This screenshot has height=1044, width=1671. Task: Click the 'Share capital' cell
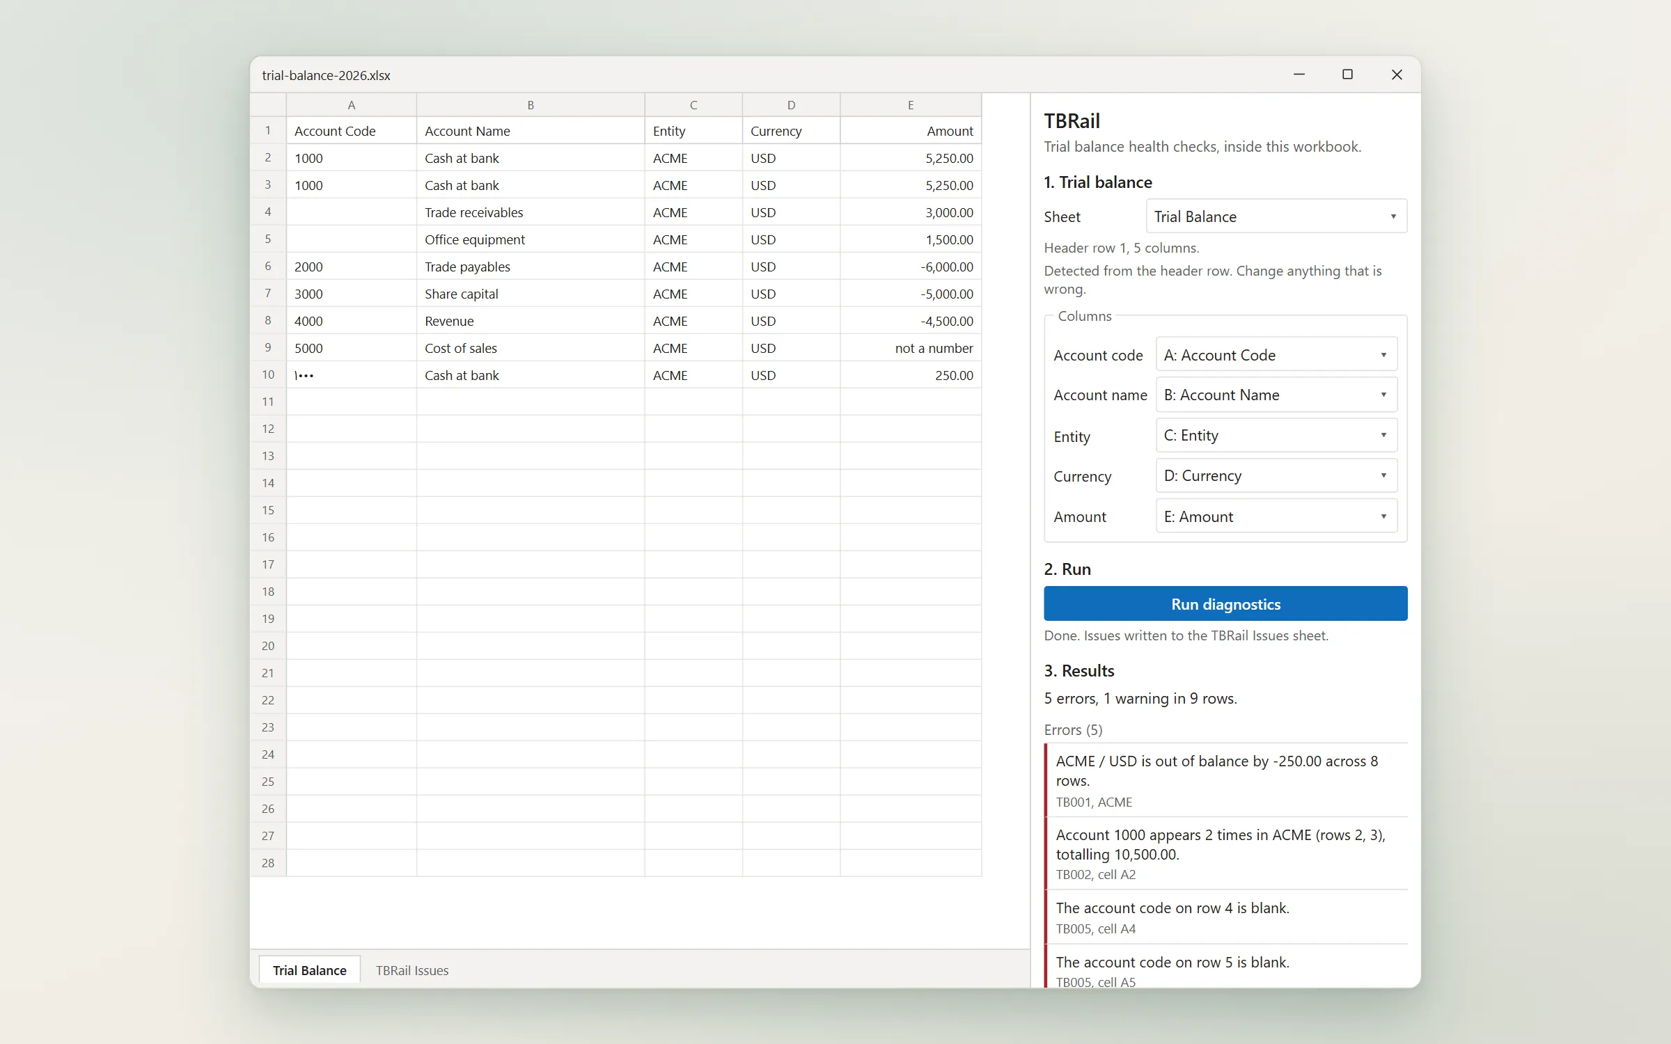click(531, 294)
